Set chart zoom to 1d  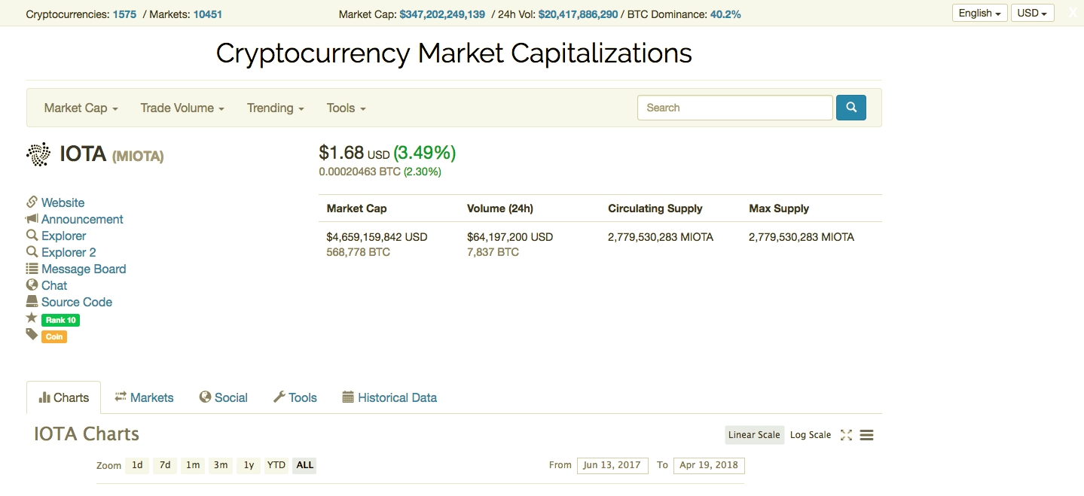pyautogui.click(x=137, y=465)
